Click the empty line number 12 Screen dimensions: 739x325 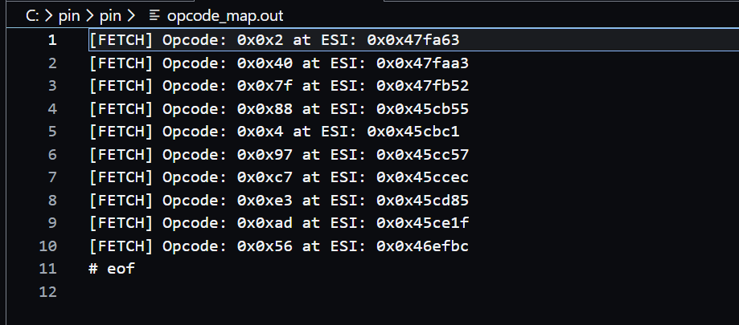(48, 292)
